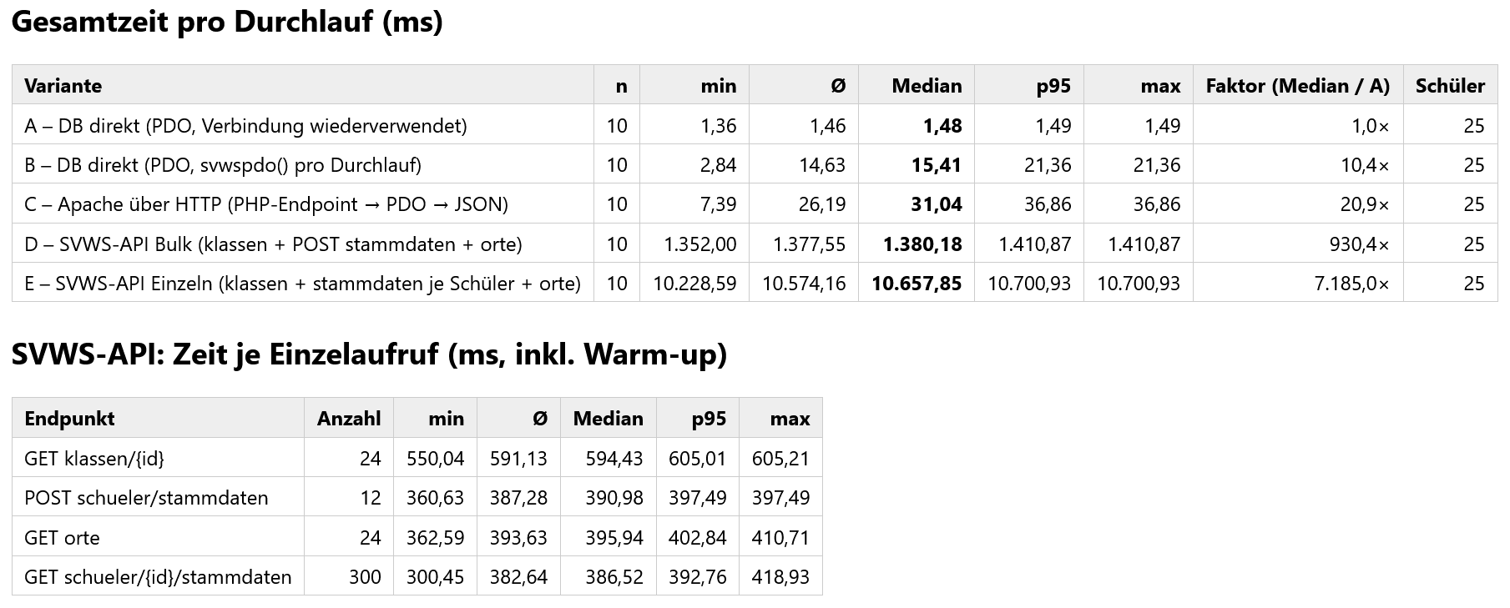
Task: Click row label 'B – DB direkt (PDO, svwspdo() pro Durchlauf)'
Action: coord(223,165)
